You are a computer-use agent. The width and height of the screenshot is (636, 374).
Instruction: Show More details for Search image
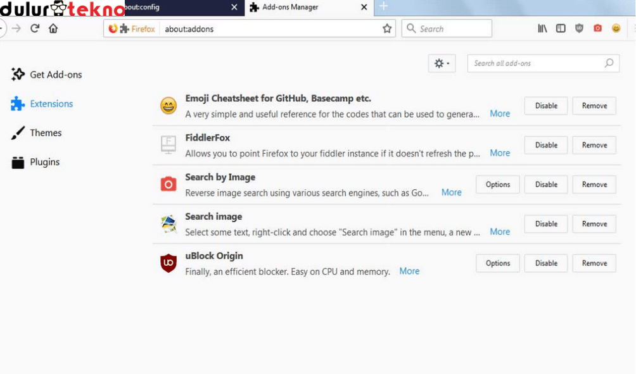coord(500,232)
